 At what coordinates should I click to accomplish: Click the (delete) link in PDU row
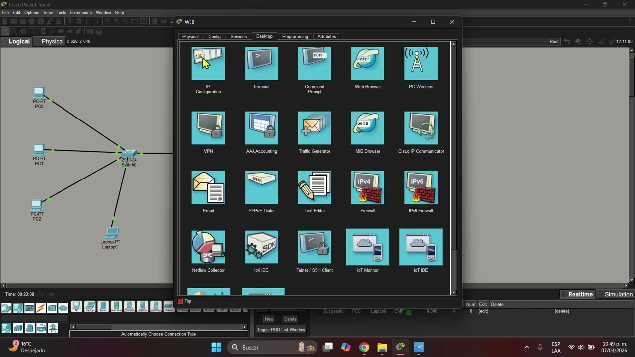tap(562, 311)
